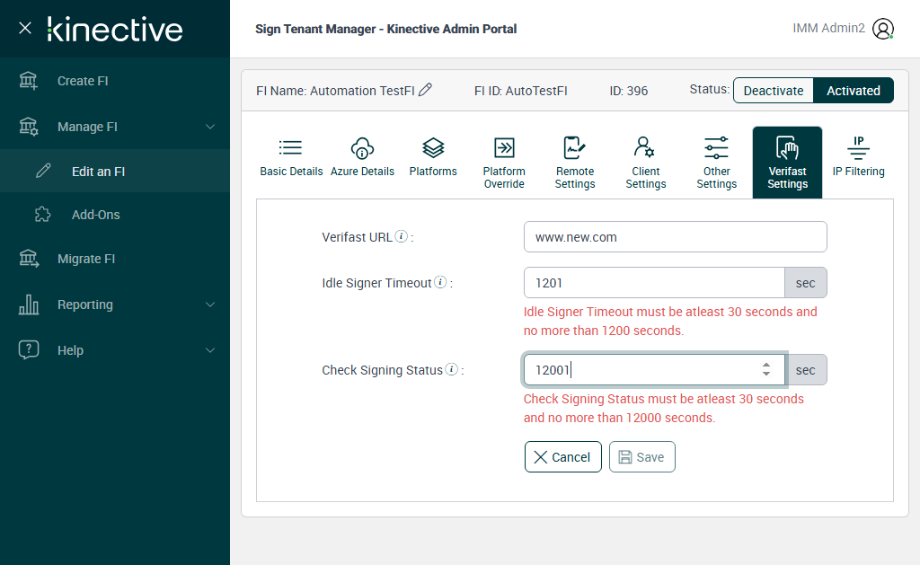
Task: Click the Edit an FI pencil icon
Action: pyautogui.click(x=43, y=171)
